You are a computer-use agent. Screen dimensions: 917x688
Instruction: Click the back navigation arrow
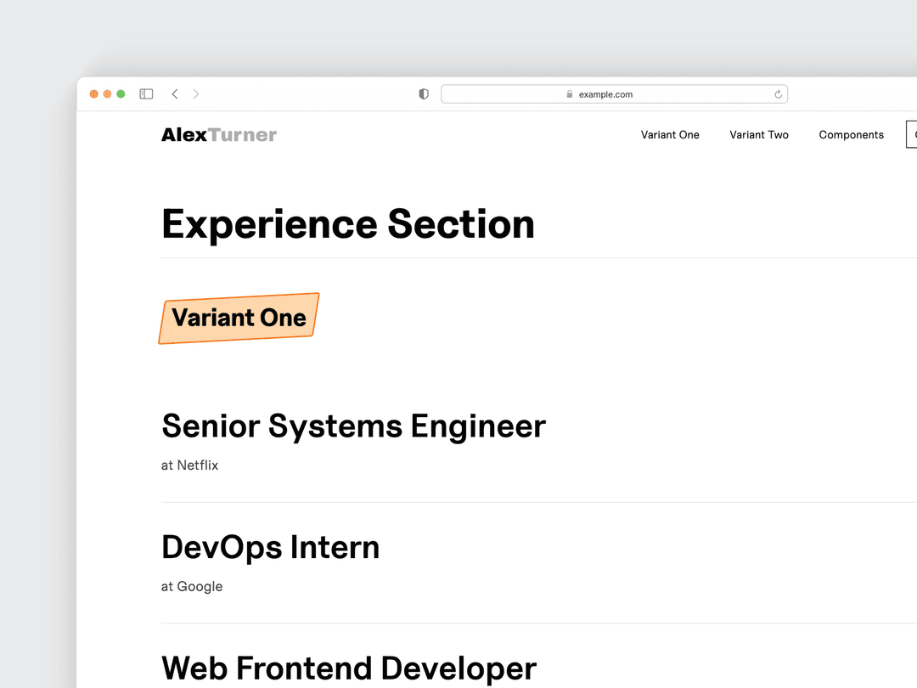(175, 93)
